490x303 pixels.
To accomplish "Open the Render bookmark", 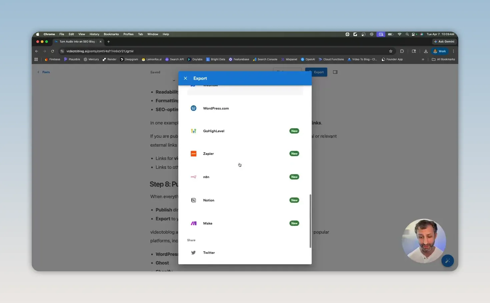I will (110, 59).
